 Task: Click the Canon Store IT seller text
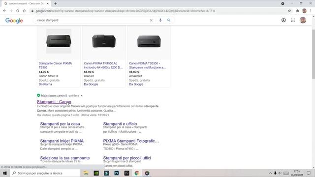point(48,76)
